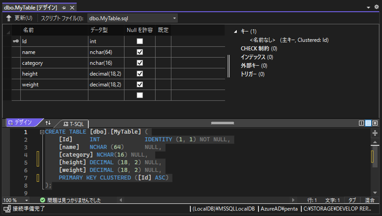Viewport: 382px width, 216px height.
Task: Click the horizontal split layout icon
Action: point(368,123)
